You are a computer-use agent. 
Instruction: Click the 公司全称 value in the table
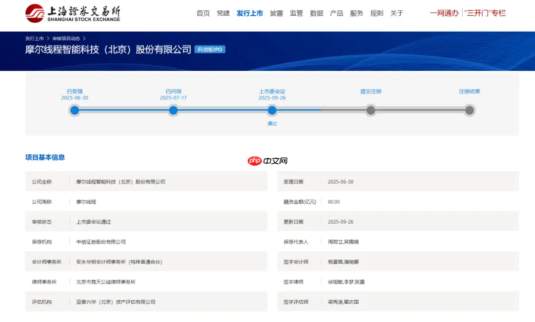point(121,182)
